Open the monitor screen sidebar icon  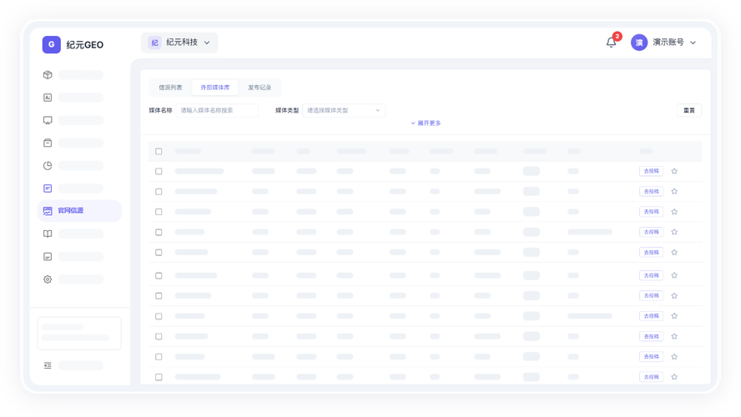pyautogui.click(x=48, y=120)
